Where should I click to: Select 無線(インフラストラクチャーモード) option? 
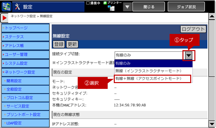click(153, 71)
